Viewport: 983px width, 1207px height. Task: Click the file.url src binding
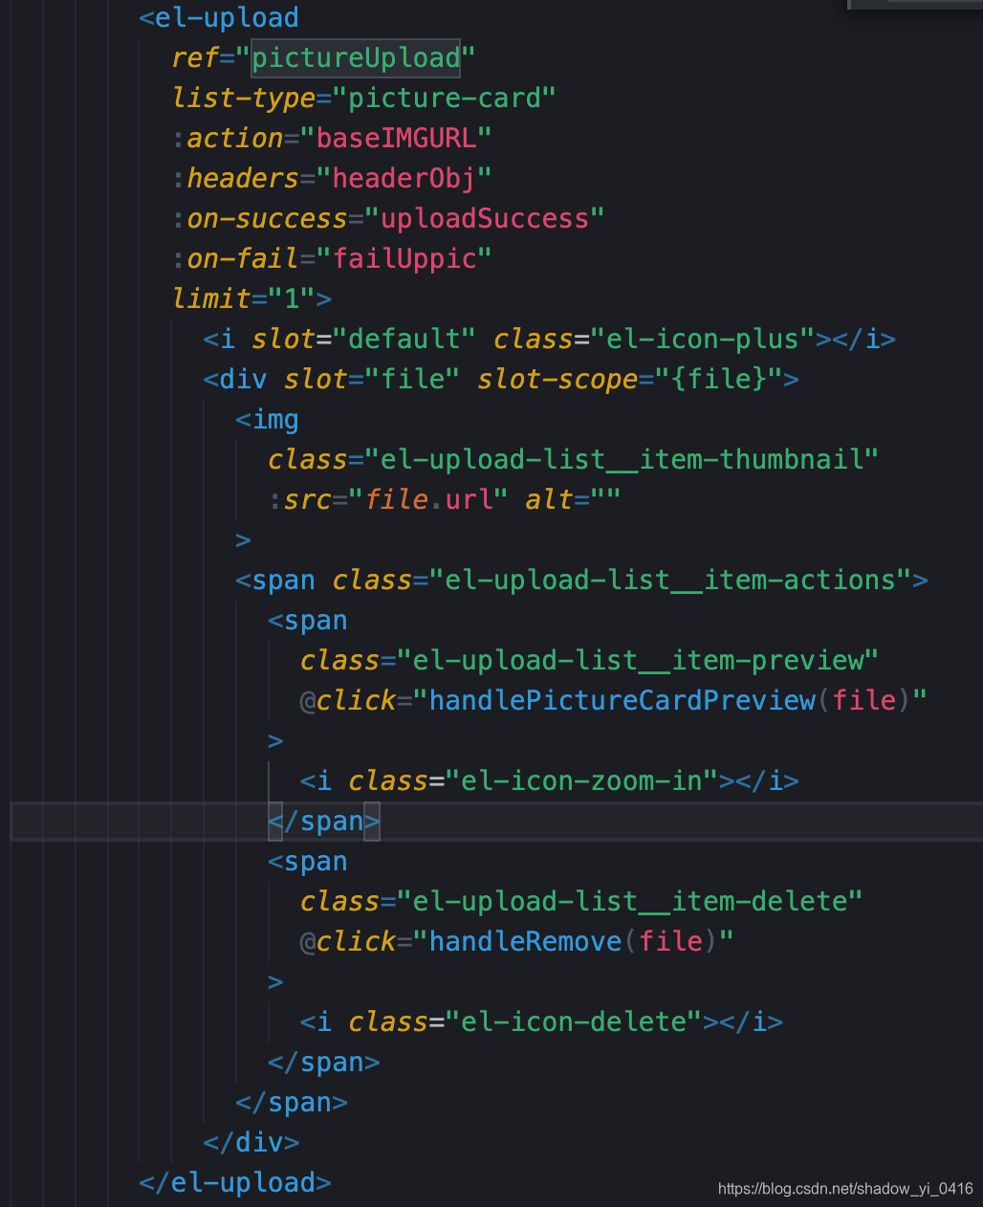[428, 500]
